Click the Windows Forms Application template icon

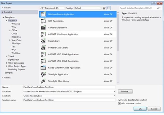pyautogui.click(x=43, y=14)
